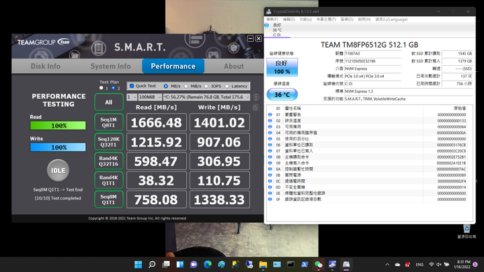Open the taskbar clock showing 8:31 PM
Viewport: 484px width, 272px height.
coord(462,265)
